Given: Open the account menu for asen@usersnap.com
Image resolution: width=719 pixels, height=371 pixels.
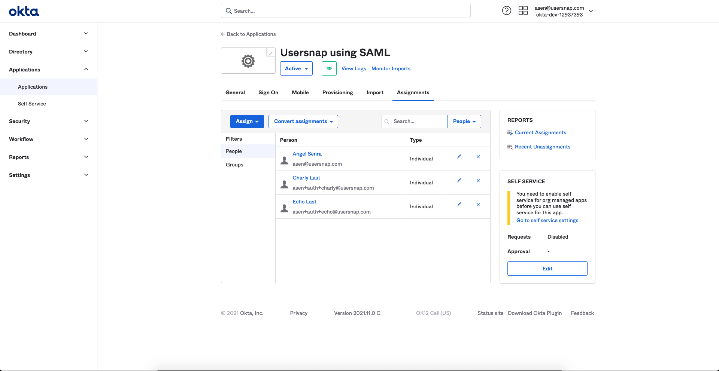Looking at the screenshot, I should point(564,11).
